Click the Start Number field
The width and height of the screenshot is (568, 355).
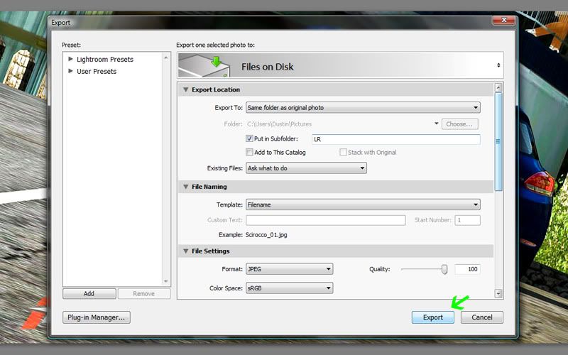point(468,220)
